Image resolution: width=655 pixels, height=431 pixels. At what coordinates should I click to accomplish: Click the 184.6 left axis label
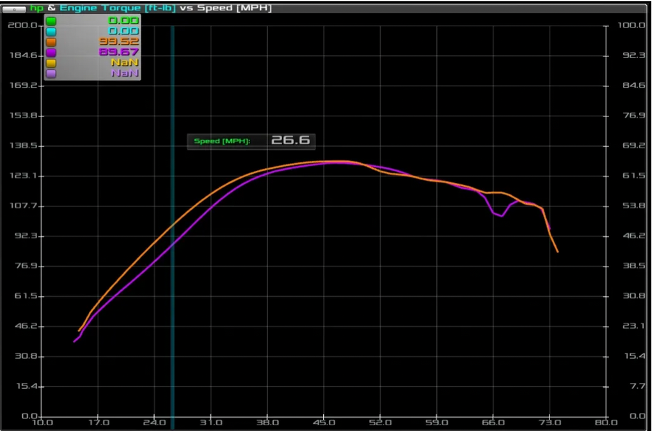click(x=24, y=56)
